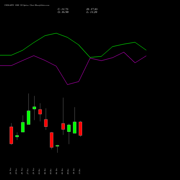Click the CHOLAFIN CE Option Chart title
180x180 pixels.
pyautogui.click(x=27, y=5)
